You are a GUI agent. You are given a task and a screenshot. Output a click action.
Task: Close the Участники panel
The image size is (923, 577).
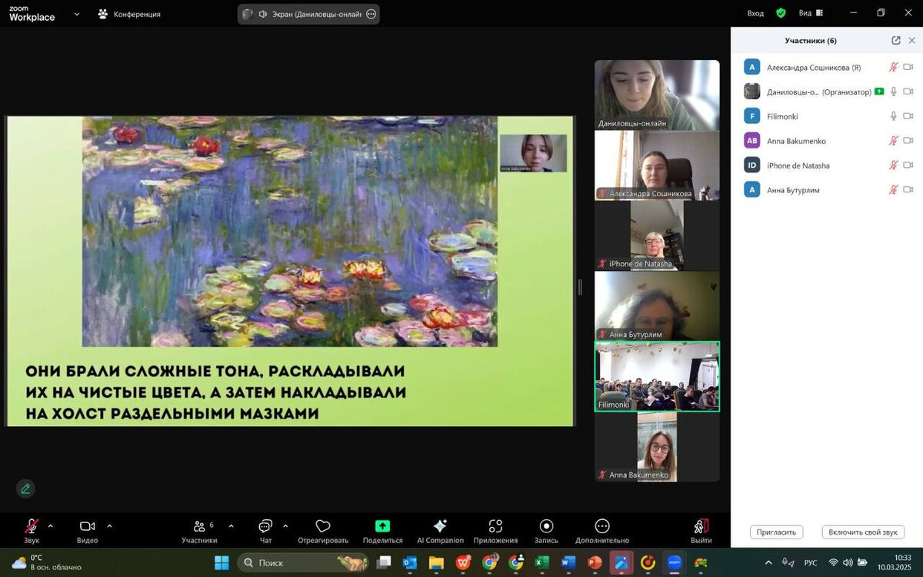click(x=911, y=40)
